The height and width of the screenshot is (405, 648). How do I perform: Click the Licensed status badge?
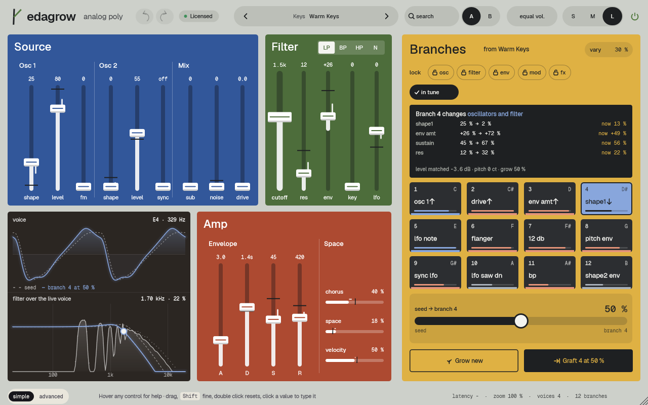point(199,16)
